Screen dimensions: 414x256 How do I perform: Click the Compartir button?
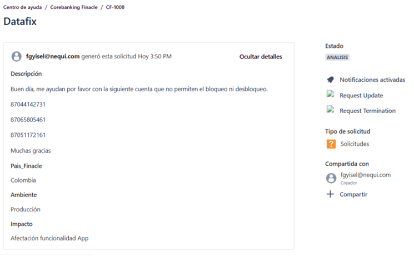[353, 194]
